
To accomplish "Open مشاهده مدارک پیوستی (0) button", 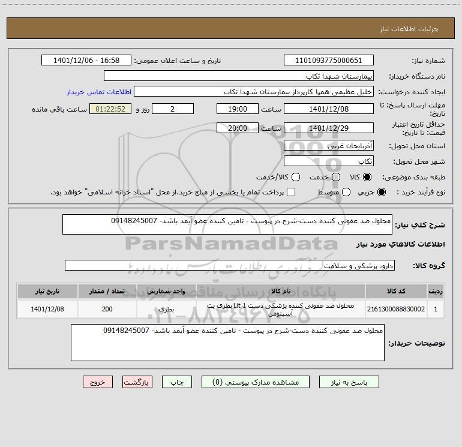I will 256,382.
